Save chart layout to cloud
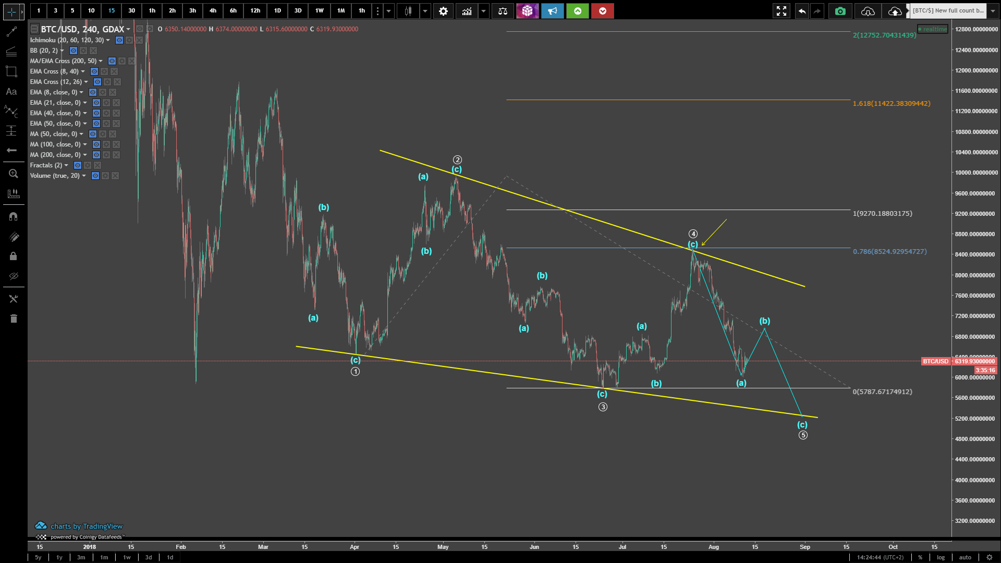The width and height of the screenshot is (1001, 563). pos(895,11)
